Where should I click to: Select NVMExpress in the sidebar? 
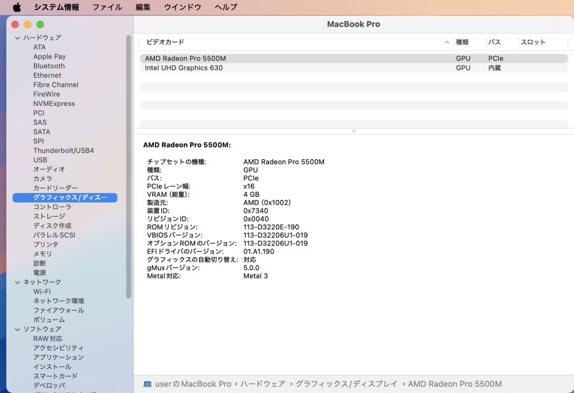[x=54, y=103]
